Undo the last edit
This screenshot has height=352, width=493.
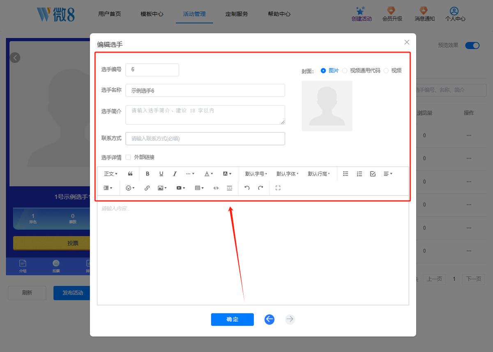click(x=247, y=188)
